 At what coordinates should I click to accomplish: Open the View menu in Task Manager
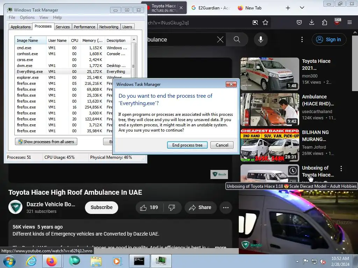point(44,17)
